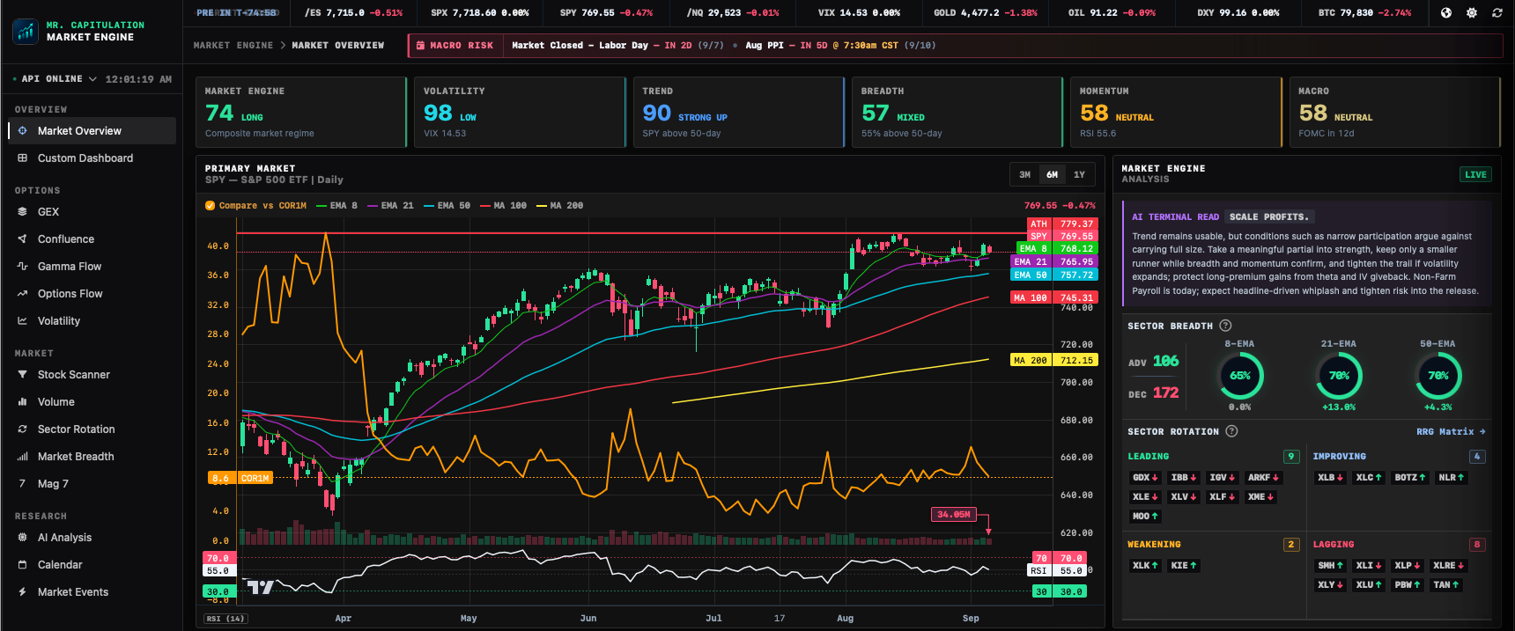The height and width of the screenshot is (631, 1515).
Task: Click TAN ticker chip in Lagging
Action: (x=1445, y=585)
